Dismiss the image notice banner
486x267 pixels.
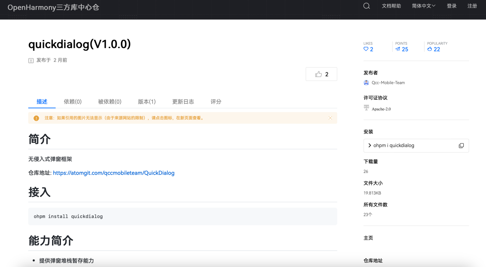(x=330, y=118)
